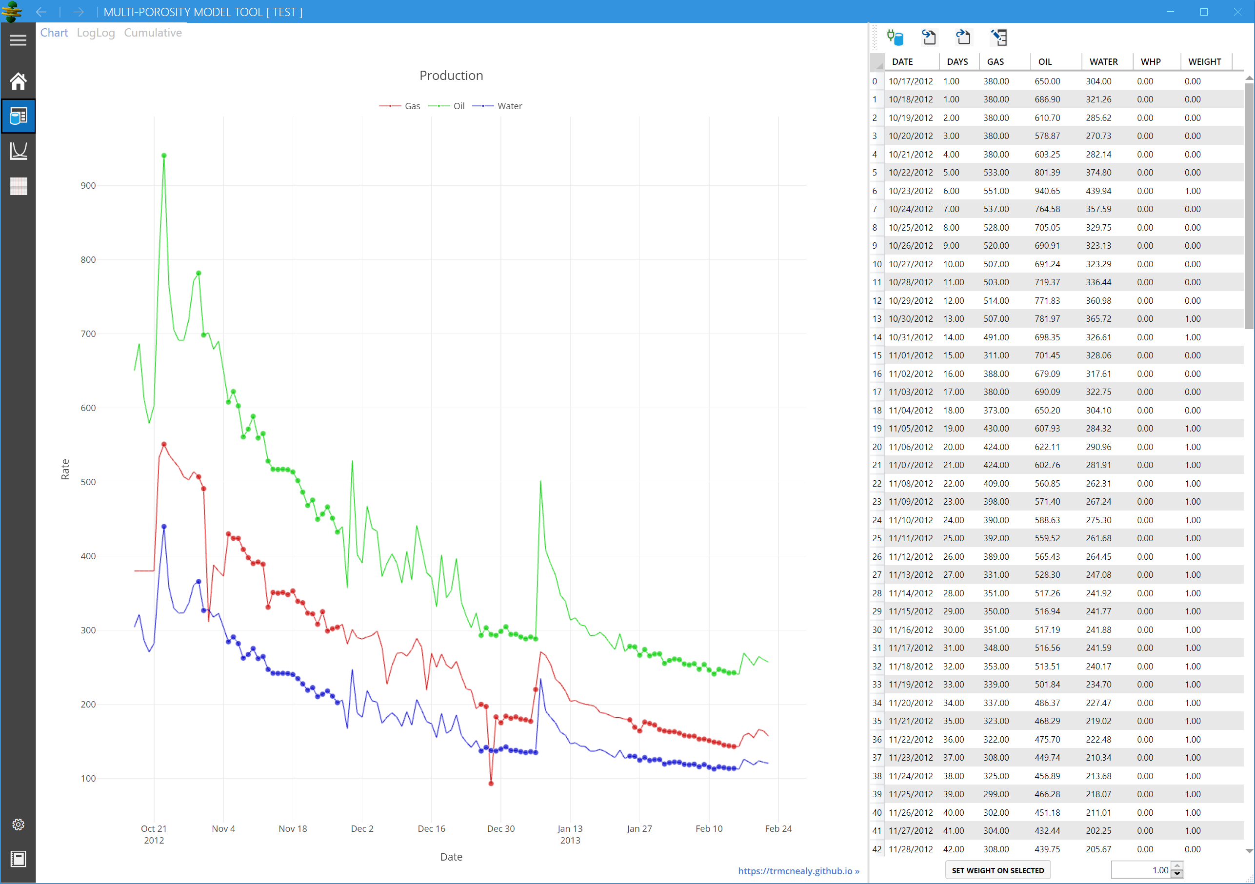
Task: Open the grid table page in the sidebar
Action: tap(18, 186)
